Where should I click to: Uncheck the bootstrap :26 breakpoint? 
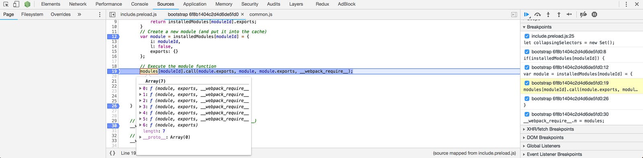tap(527, 98)
